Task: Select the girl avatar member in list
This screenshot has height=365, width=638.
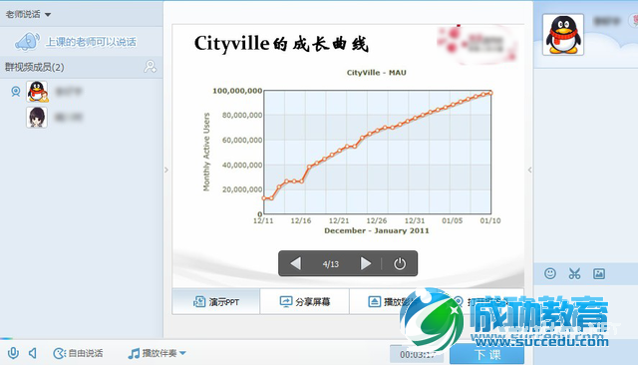Action: (x=37, y=118)
